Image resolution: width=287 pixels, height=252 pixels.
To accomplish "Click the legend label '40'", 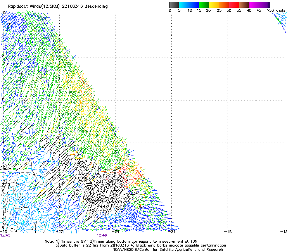I will (x=249, y=10).
